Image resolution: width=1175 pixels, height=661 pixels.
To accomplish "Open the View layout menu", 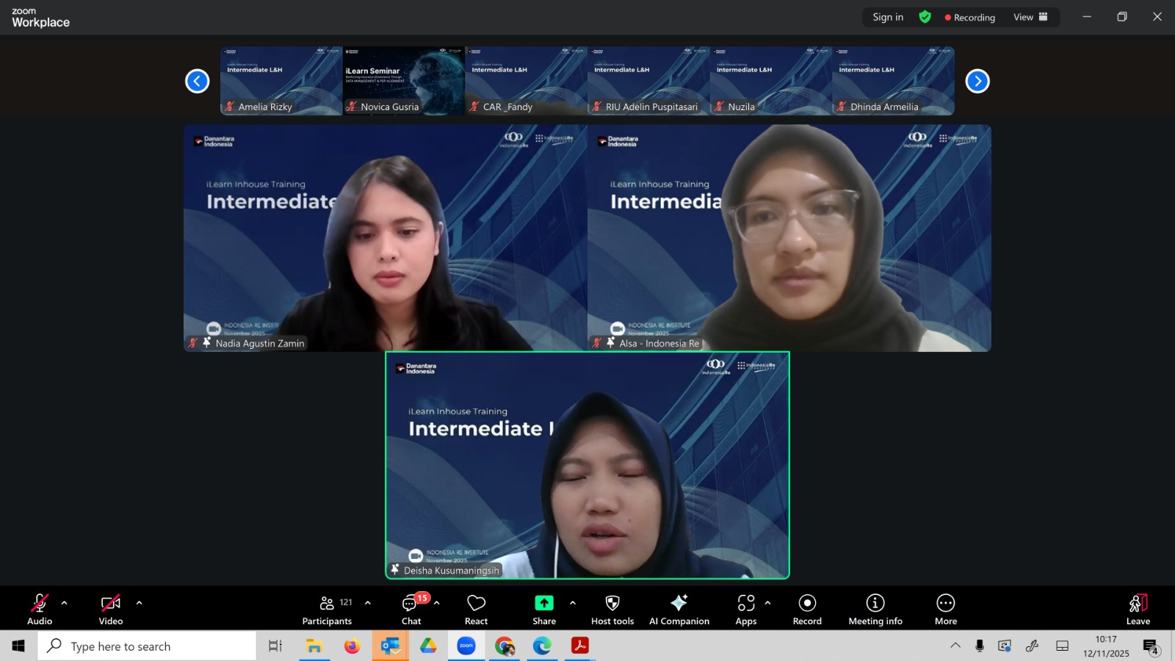I will (x=1030, y=17).
